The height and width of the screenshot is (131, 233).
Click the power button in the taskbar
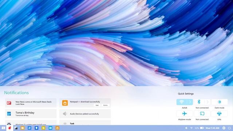pos(229,128)
